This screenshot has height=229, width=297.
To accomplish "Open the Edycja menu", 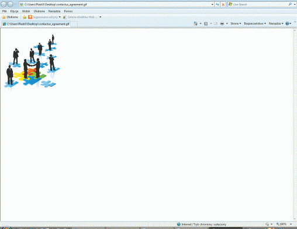I will click(x=14, y=11).
